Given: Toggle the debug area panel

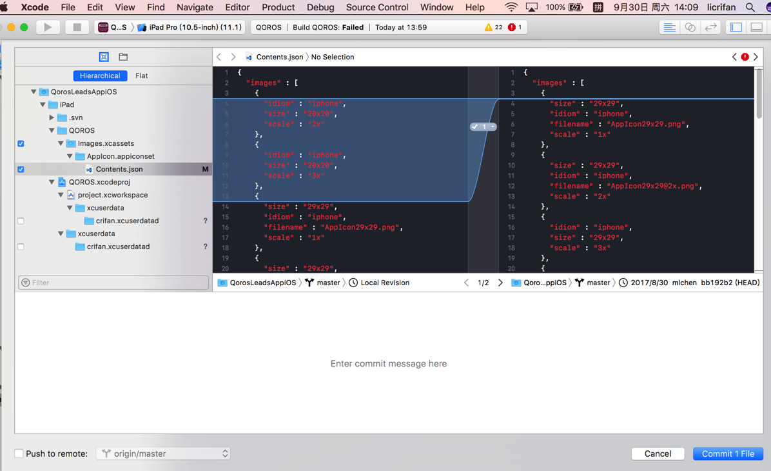Looking at the screenshot, I should tap(757, 27).
